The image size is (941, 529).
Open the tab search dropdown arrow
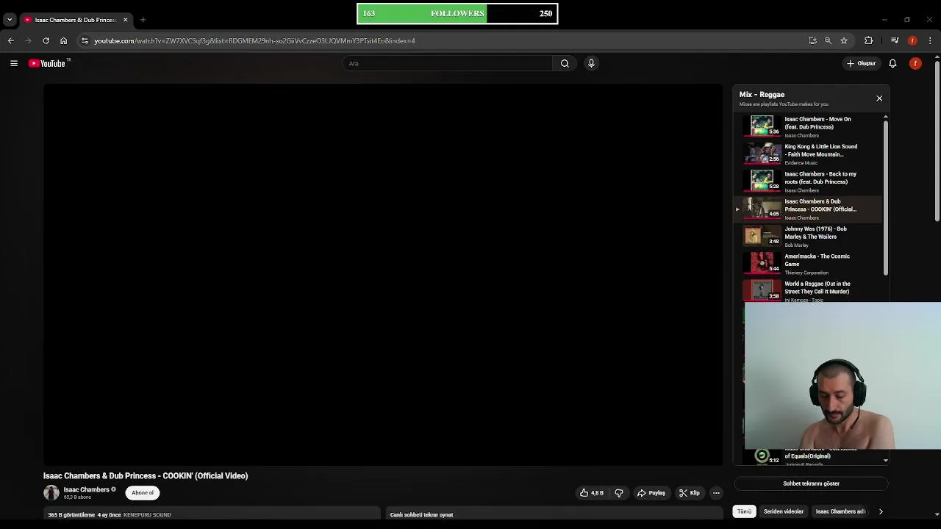point(10,20)
